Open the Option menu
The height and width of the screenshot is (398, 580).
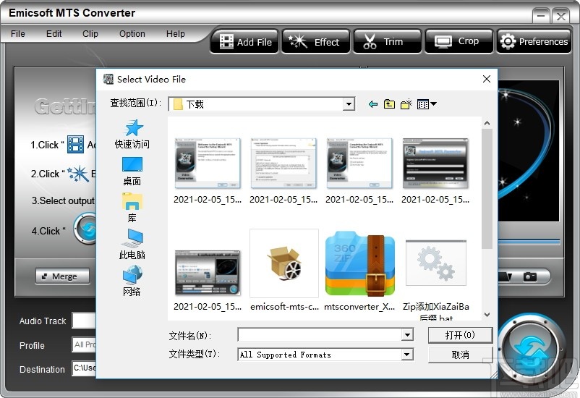coord(132,34)
